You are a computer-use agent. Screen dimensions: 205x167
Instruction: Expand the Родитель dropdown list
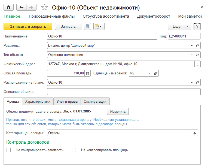point(192,46)
